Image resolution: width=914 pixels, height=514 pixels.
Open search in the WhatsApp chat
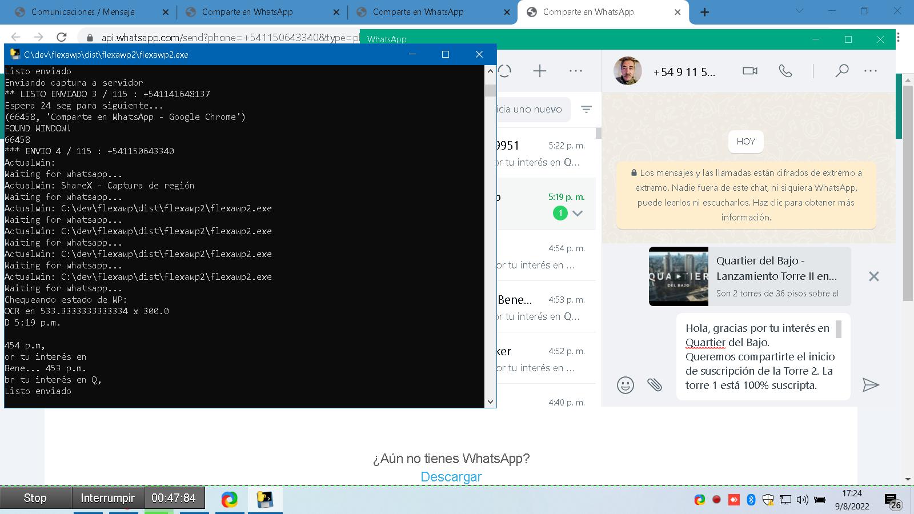tap(841, 71)
